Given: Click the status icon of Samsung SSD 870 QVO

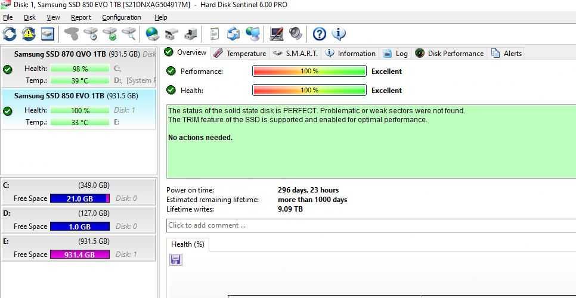Looking at the screenshot, I should [7, 69].
